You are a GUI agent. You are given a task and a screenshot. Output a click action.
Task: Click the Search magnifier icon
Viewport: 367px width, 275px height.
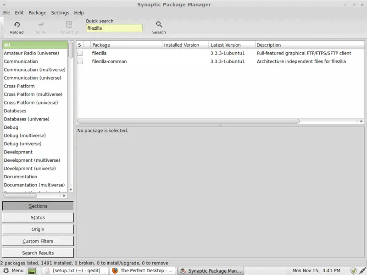pyautogui.click(x=159, y=25)
